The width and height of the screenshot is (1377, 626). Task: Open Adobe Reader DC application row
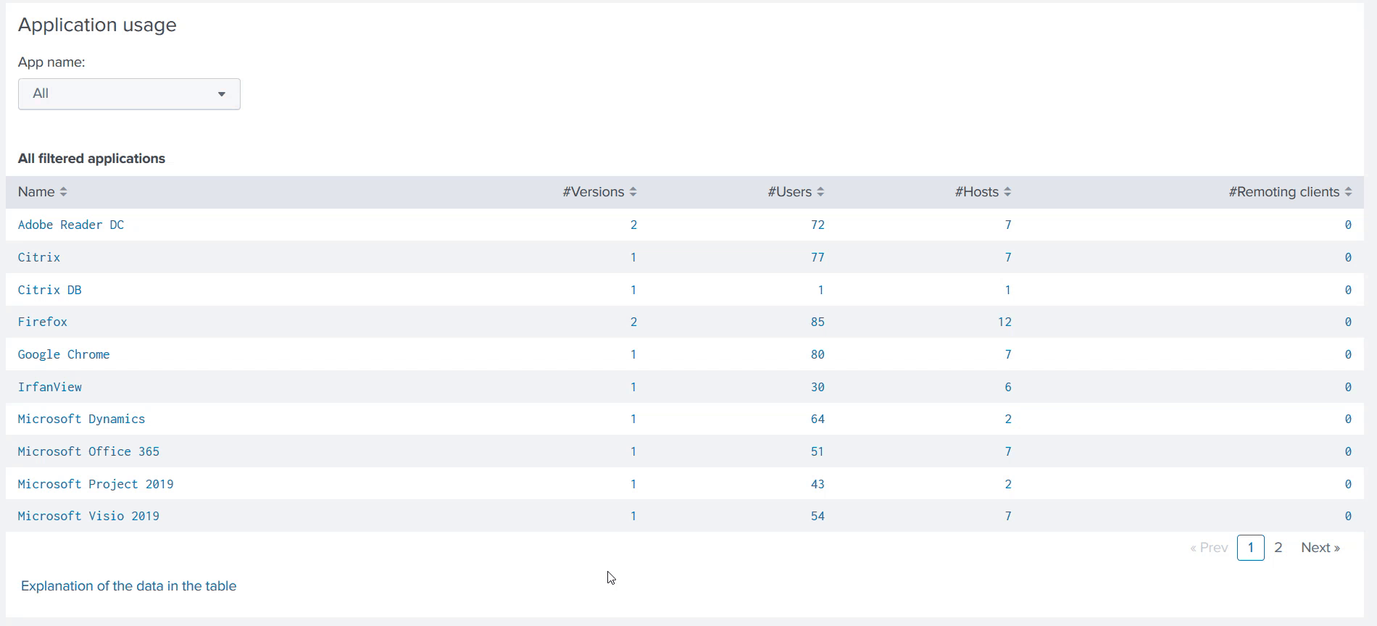71,225
